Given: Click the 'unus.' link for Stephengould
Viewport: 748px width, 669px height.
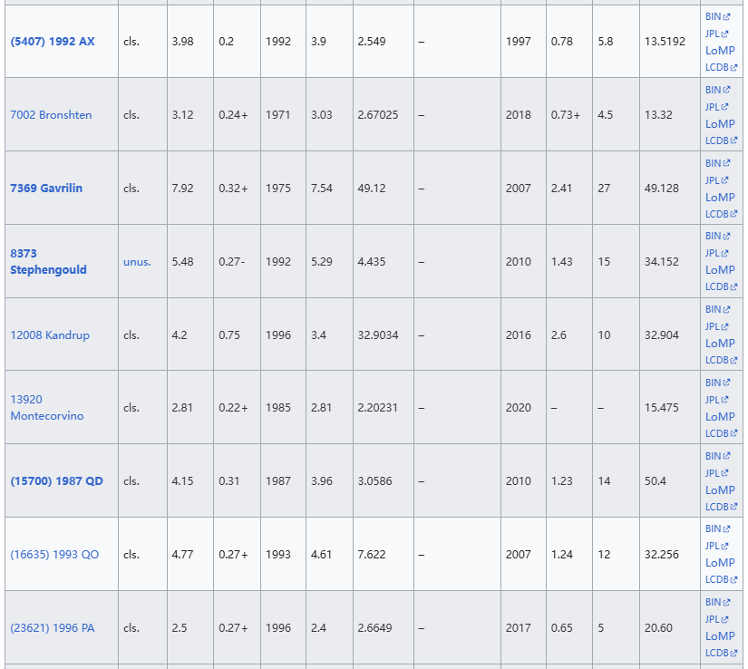Looking at the screenshot, I should point(137,262).
